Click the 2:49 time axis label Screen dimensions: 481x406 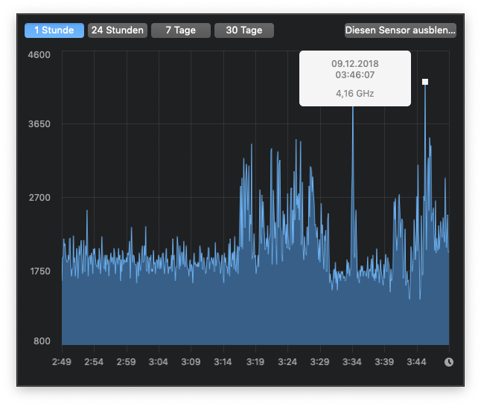62,362
